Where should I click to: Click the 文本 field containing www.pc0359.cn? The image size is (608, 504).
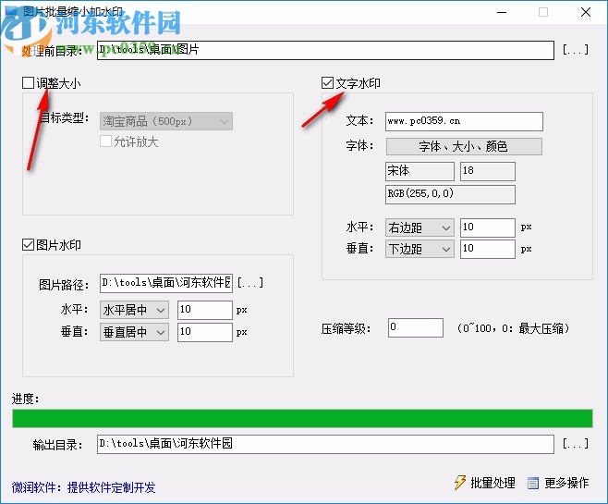[x=464, y=121]
